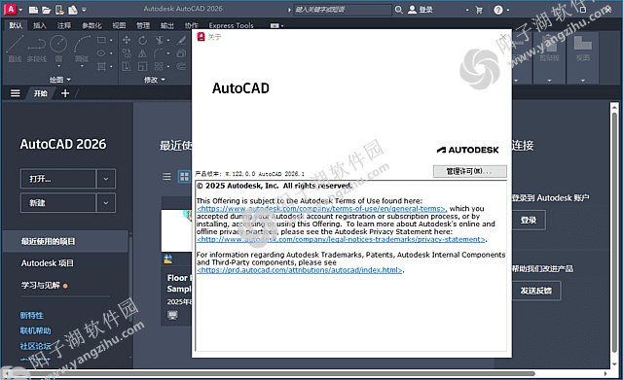Click the 新建 button on start page

[x=58, y=203]
